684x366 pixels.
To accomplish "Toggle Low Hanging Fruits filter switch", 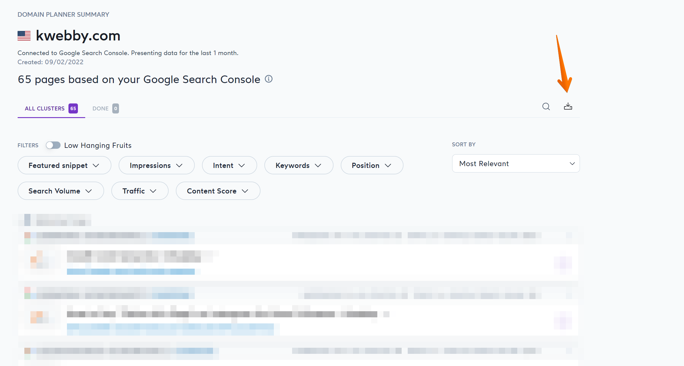I will pos(53,145).
